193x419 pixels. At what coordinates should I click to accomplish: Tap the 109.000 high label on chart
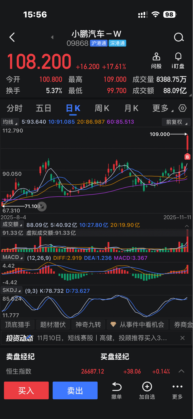point(160,134)
